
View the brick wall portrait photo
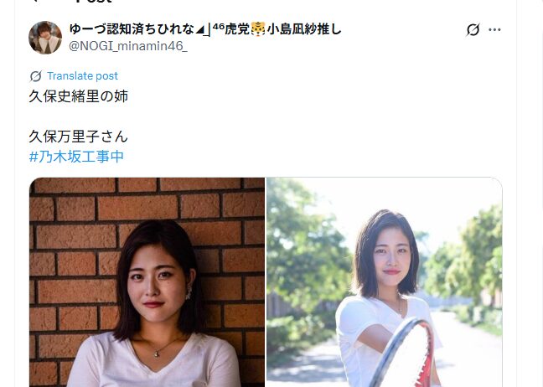click(147, 282)
